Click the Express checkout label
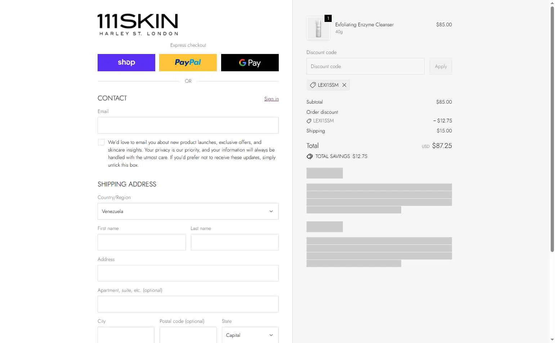 coord(188,45)
